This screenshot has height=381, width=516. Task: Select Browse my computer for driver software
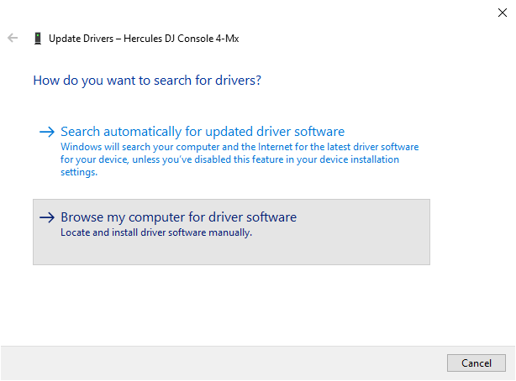coord(231,232)
